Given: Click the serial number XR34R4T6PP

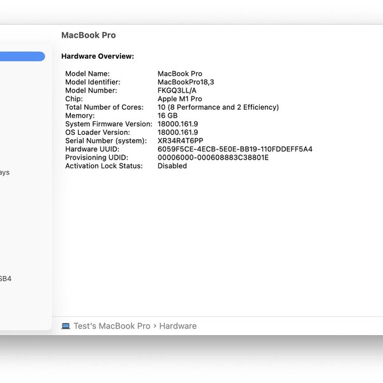Looking at the screenshot, I should (180, 140).
